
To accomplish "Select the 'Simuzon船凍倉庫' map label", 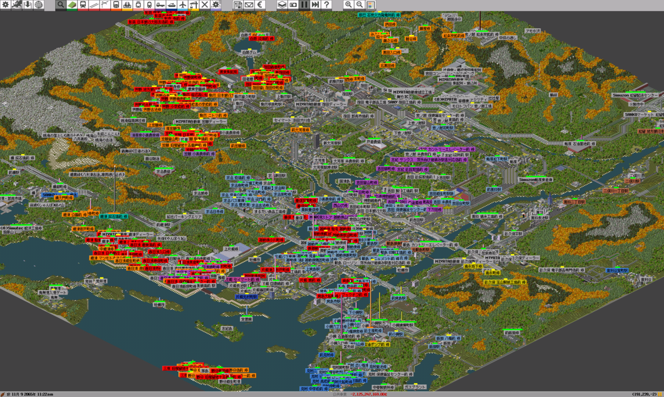I will click(x=536, y=179).
